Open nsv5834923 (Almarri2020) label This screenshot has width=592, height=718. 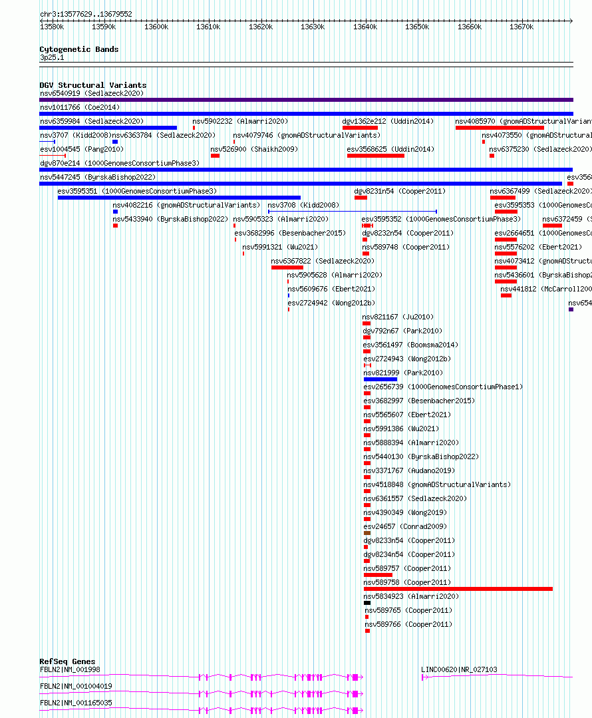pos(411,596)
